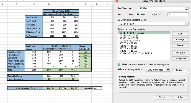Click Keko's Rental Cars 399 hours cell
Viewport: 191px width, 103px height.
point(61,61)
